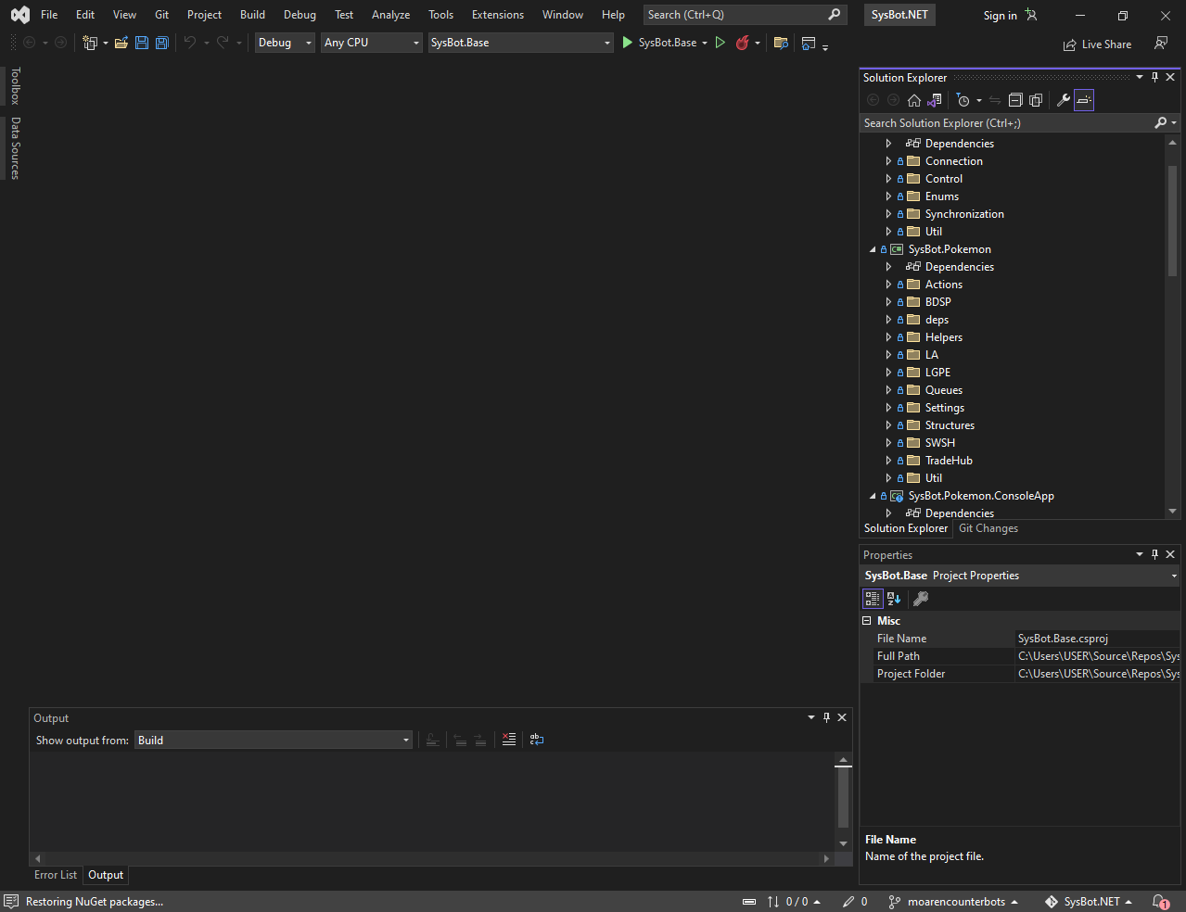Click the Output panel horizontal scrollbar

431,858
